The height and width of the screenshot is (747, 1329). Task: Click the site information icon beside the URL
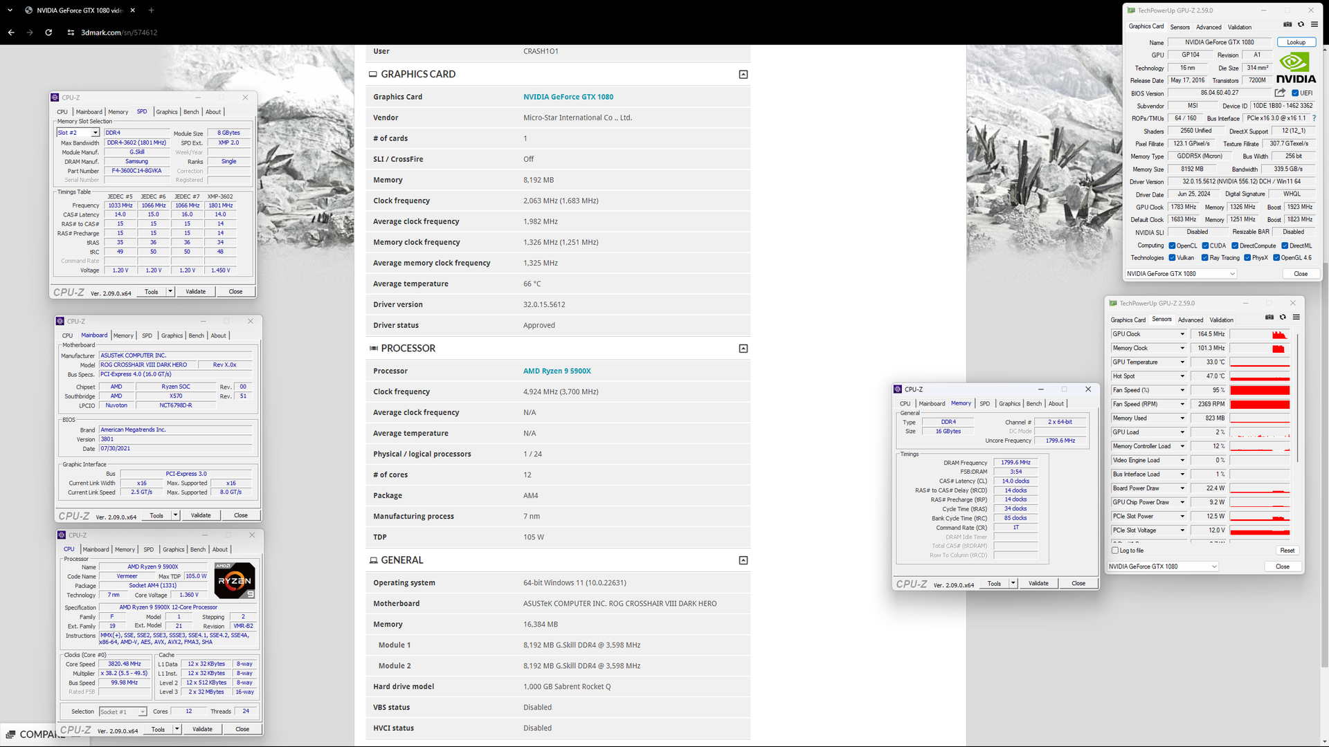(x=71, y=33)
